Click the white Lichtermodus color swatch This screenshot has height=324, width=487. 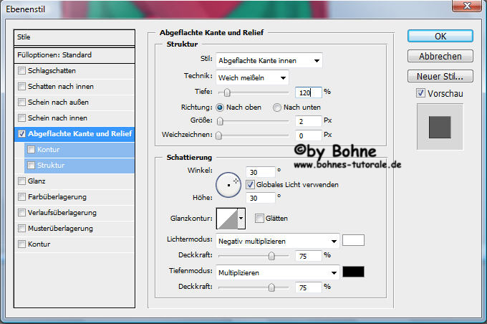(354, 240)
